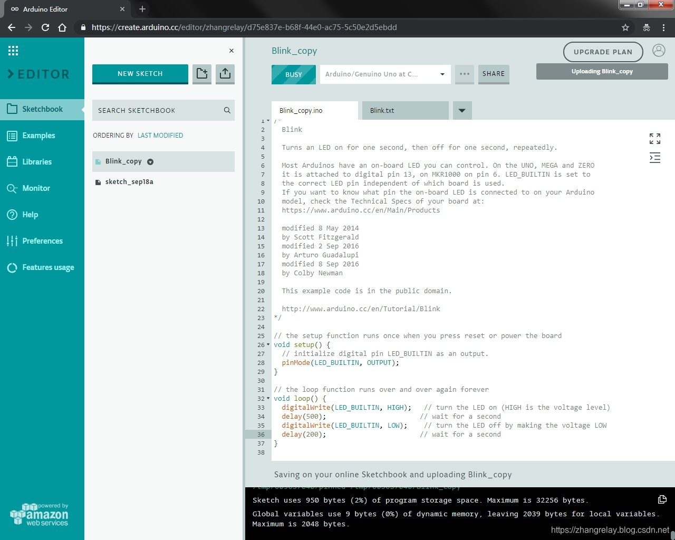Collapse the setup() function fold arrow
This screenshot has width=675, height=540.
point(268,344)
